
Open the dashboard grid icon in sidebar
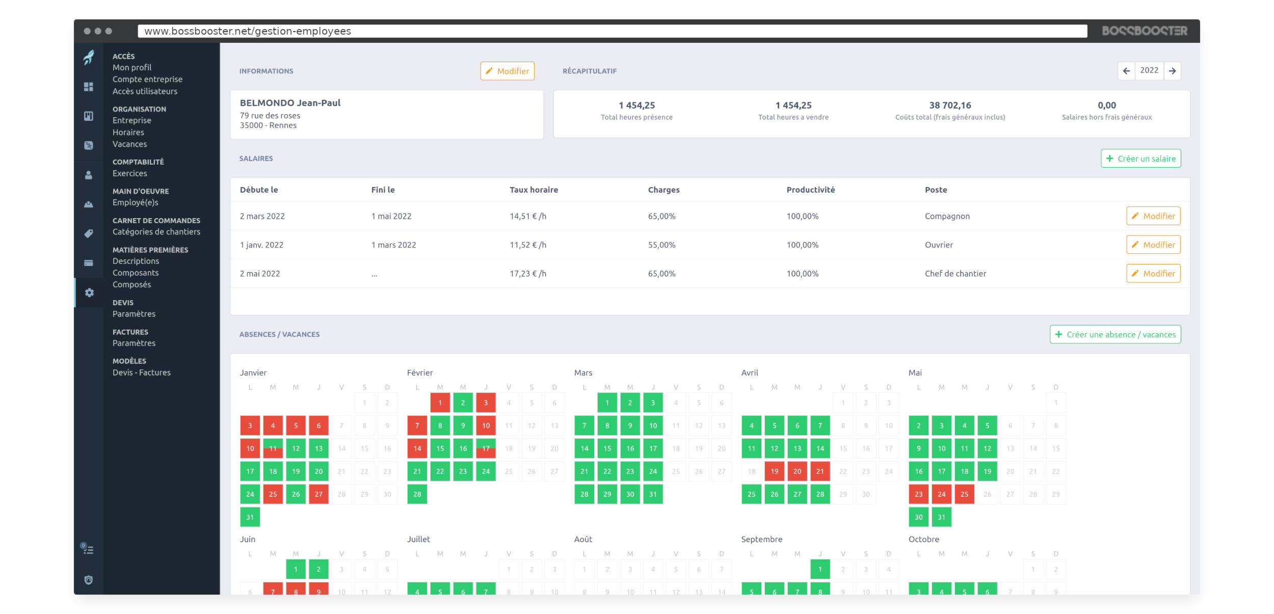coord(89,87)
